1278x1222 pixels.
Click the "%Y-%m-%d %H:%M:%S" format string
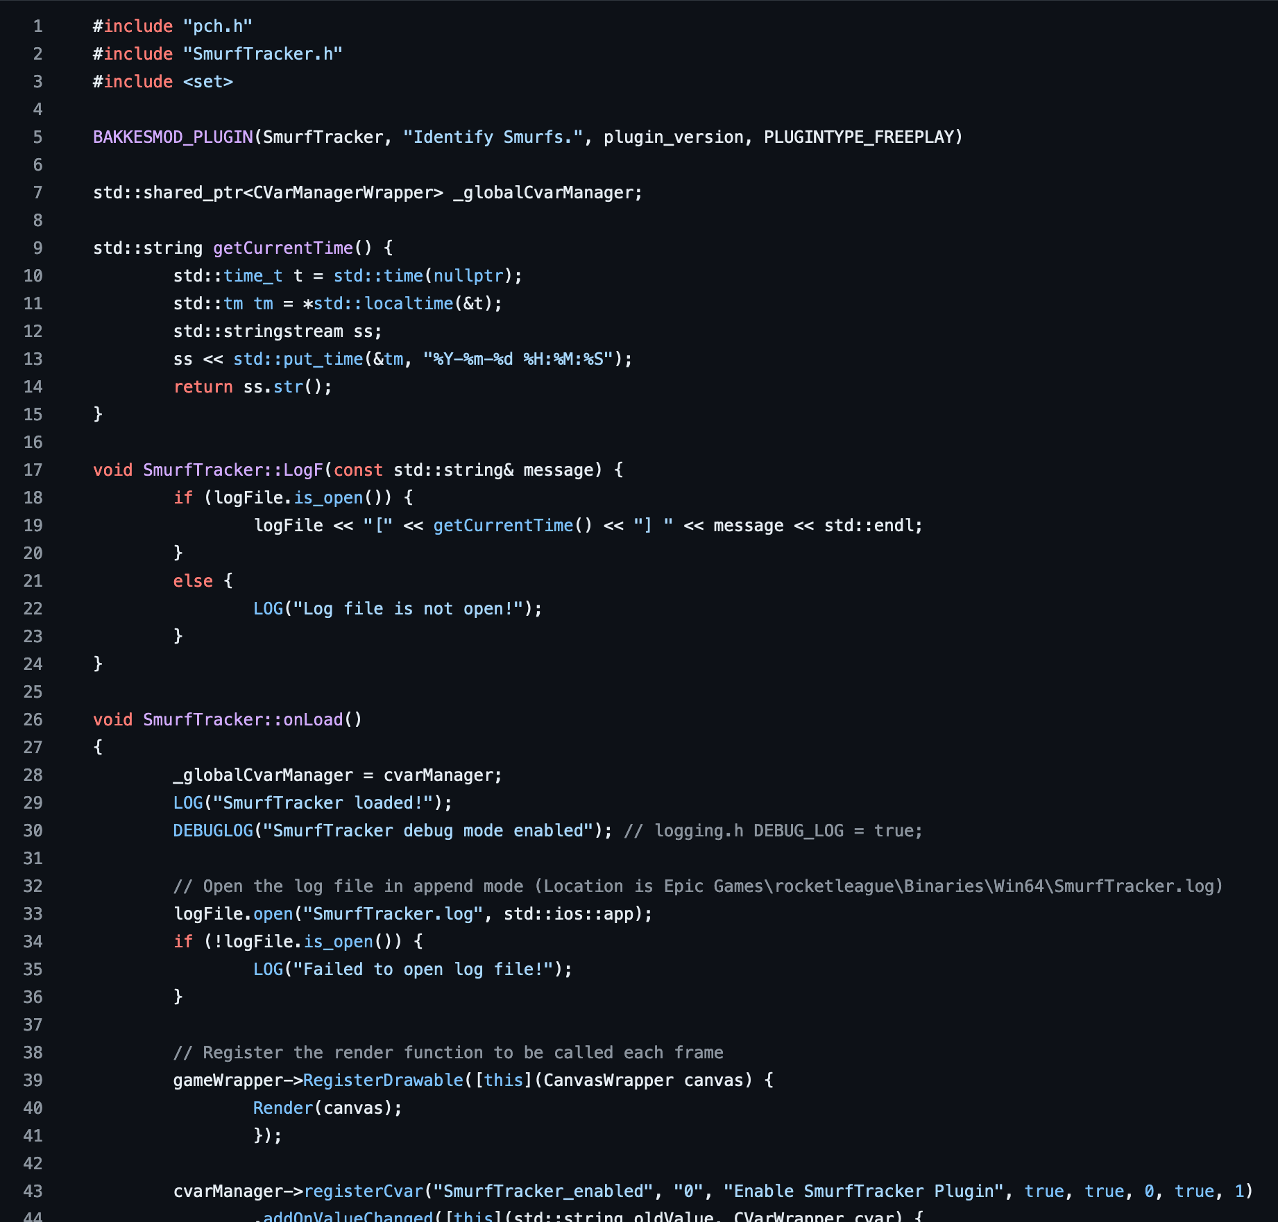518,359
